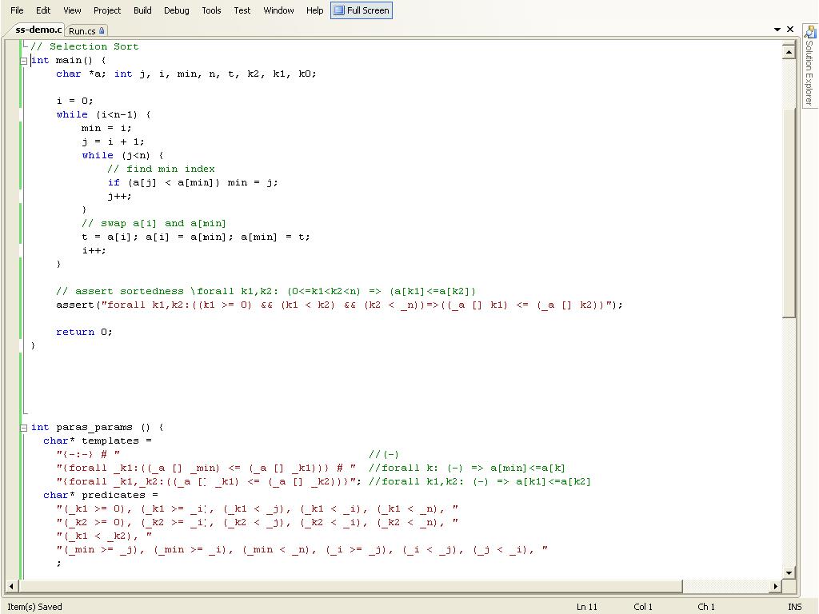Open the Debug menu
819x614 pixels.
click(177, 10)
